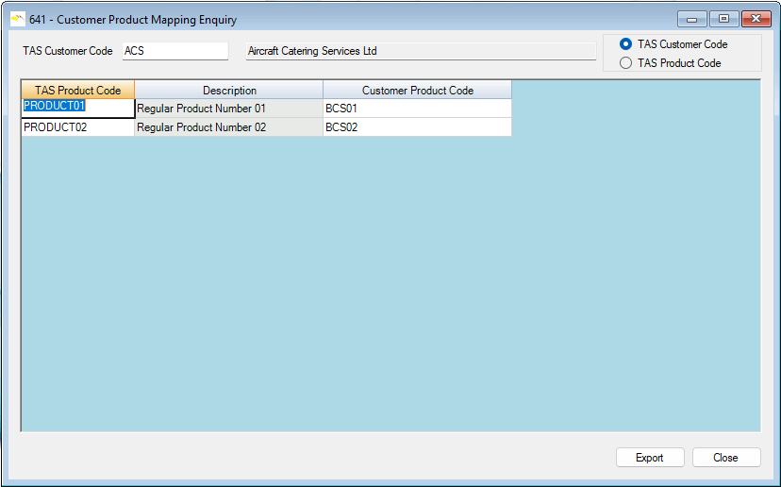Click the Aircraft Catering Services Ltd name field
Screen dimensions: 781x487
tap(420, 51)
